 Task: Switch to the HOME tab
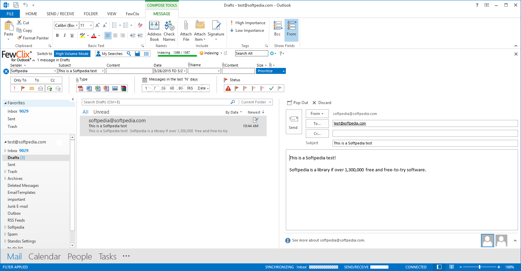31,14
